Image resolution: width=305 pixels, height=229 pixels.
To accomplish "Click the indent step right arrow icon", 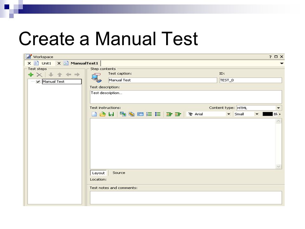I will pos(77,74).
